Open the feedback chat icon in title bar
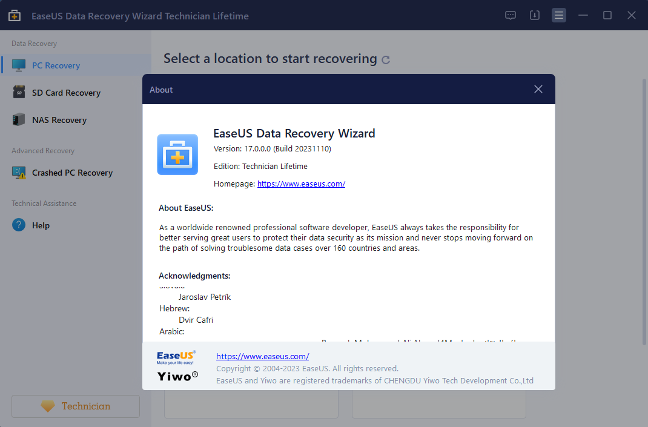 coord(511,15)
